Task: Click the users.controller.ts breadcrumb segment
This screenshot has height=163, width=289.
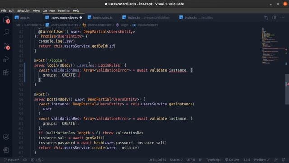Action: click(x=64, y=25)
